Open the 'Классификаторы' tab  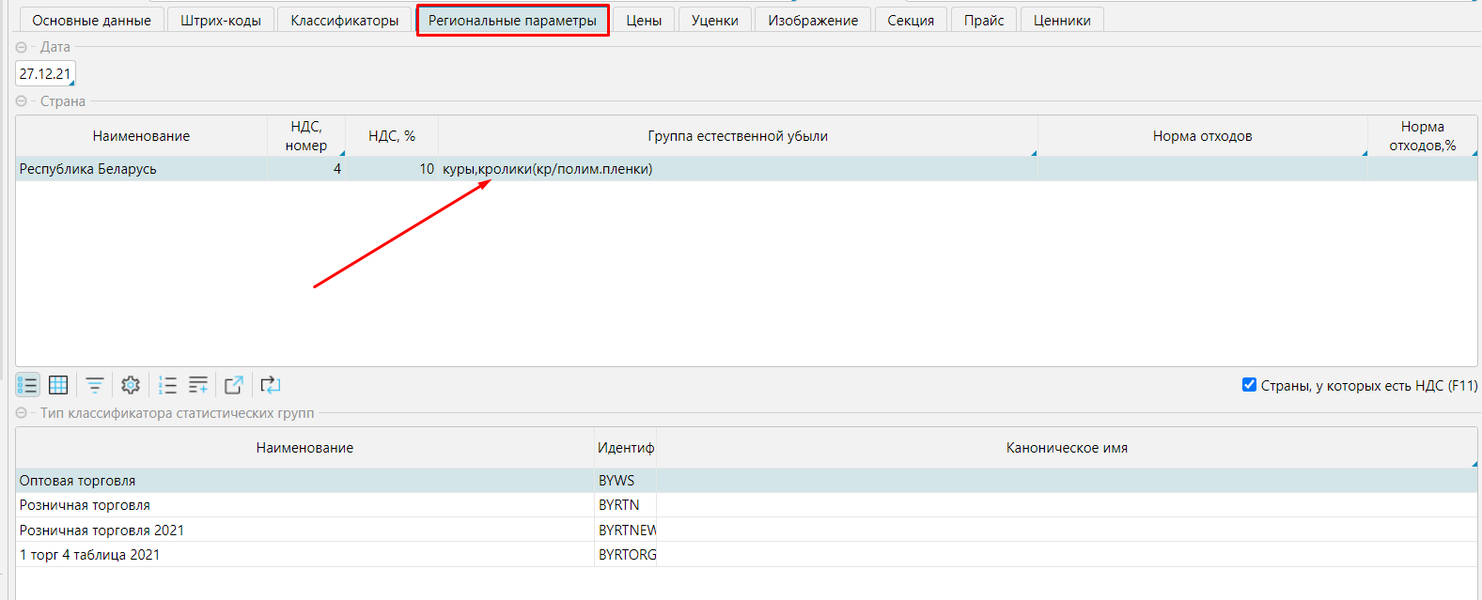tap(344, 21)
